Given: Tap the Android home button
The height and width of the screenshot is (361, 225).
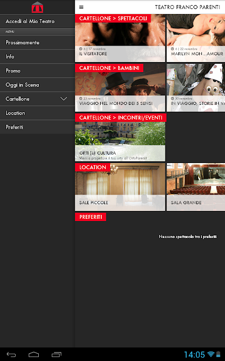Looking at the screenshot, I should pos(34,355).
